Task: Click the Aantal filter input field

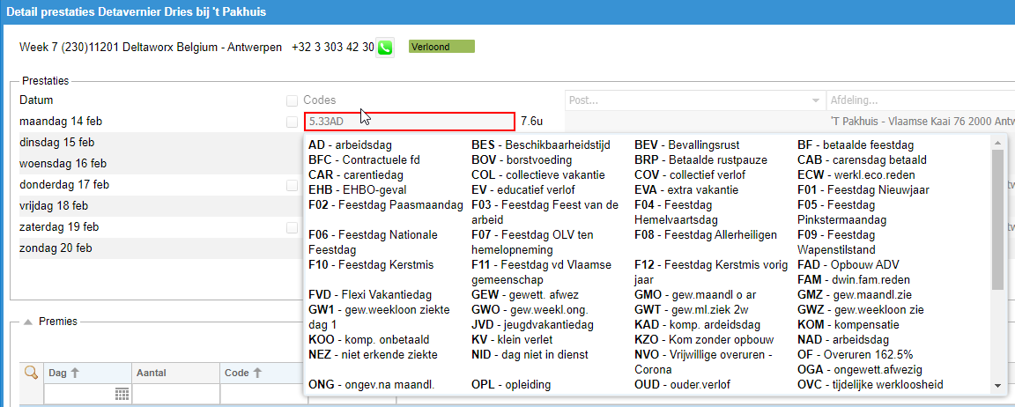Action: [176, 394]
